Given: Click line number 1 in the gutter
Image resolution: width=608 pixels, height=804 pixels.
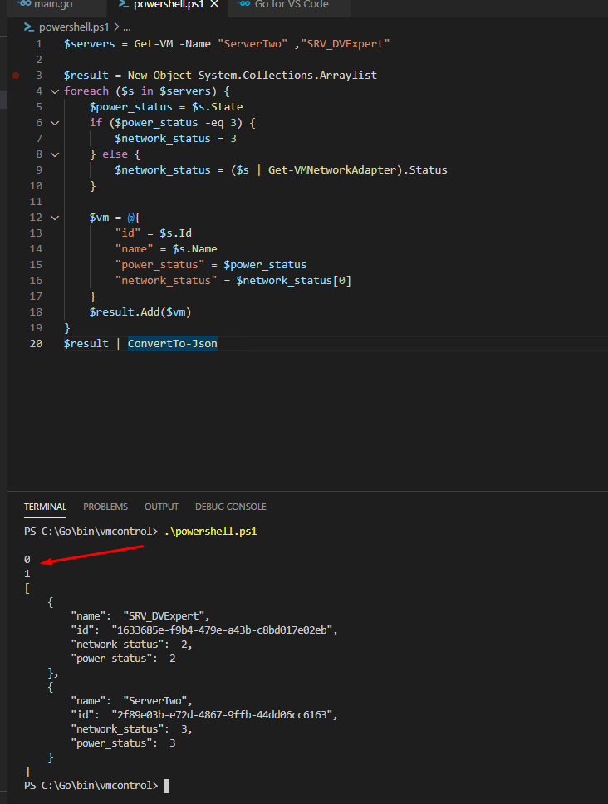Looking at the screenshot, I should coord(39,44).
